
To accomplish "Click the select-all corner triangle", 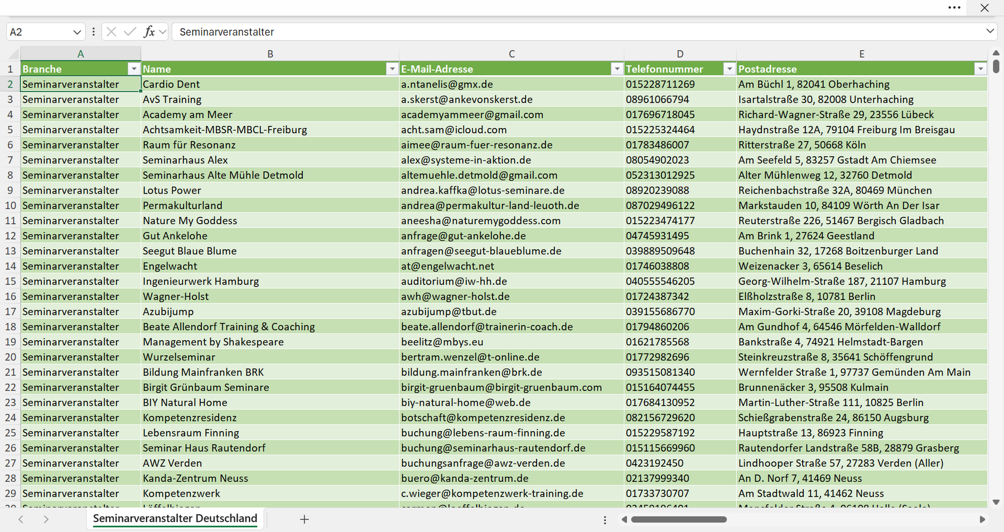I will (13, 54).
